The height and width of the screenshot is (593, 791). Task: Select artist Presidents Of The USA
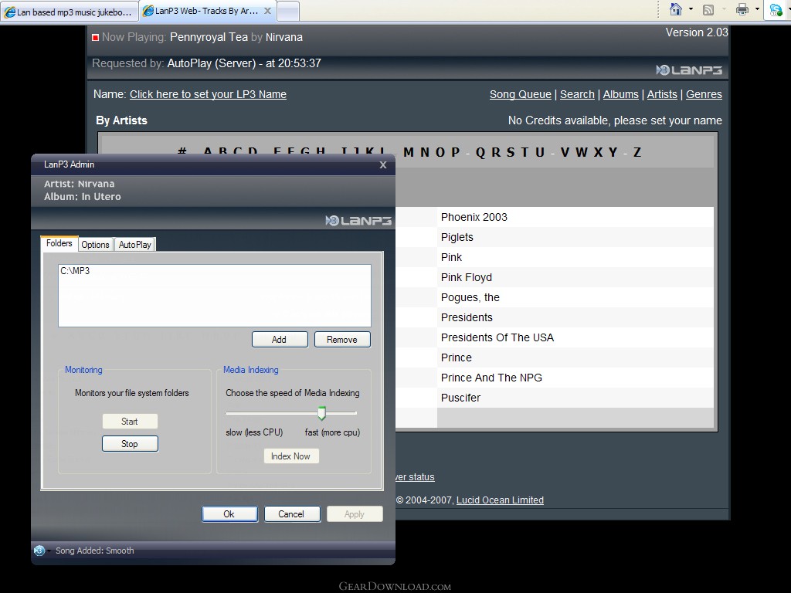click(x=497, y=337)
